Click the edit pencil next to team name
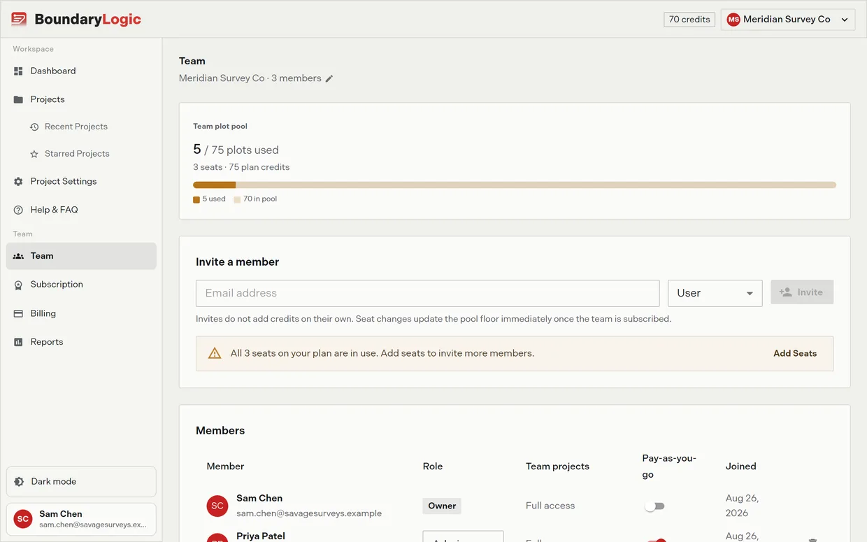Image resolution: width=867 pixels, height=542 pixels. tap(329, 78)
